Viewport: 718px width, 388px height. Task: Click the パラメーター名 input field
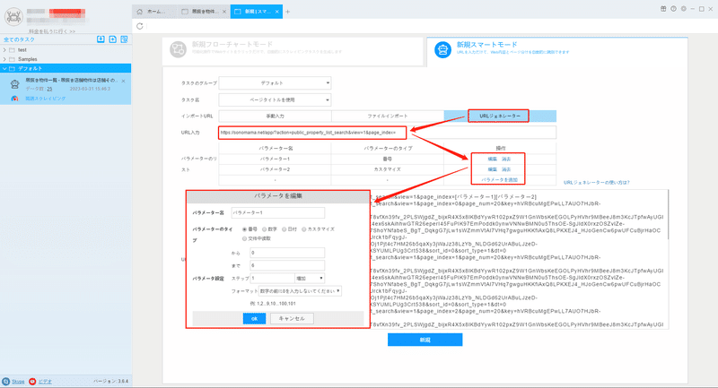pyautogui.click(x=278, y=212)
